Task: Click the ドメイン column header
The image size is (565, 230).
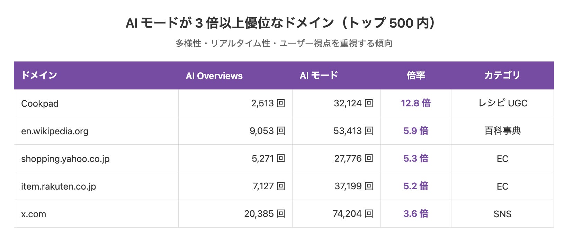Action: pyautogui.click(x=39, y=75)
